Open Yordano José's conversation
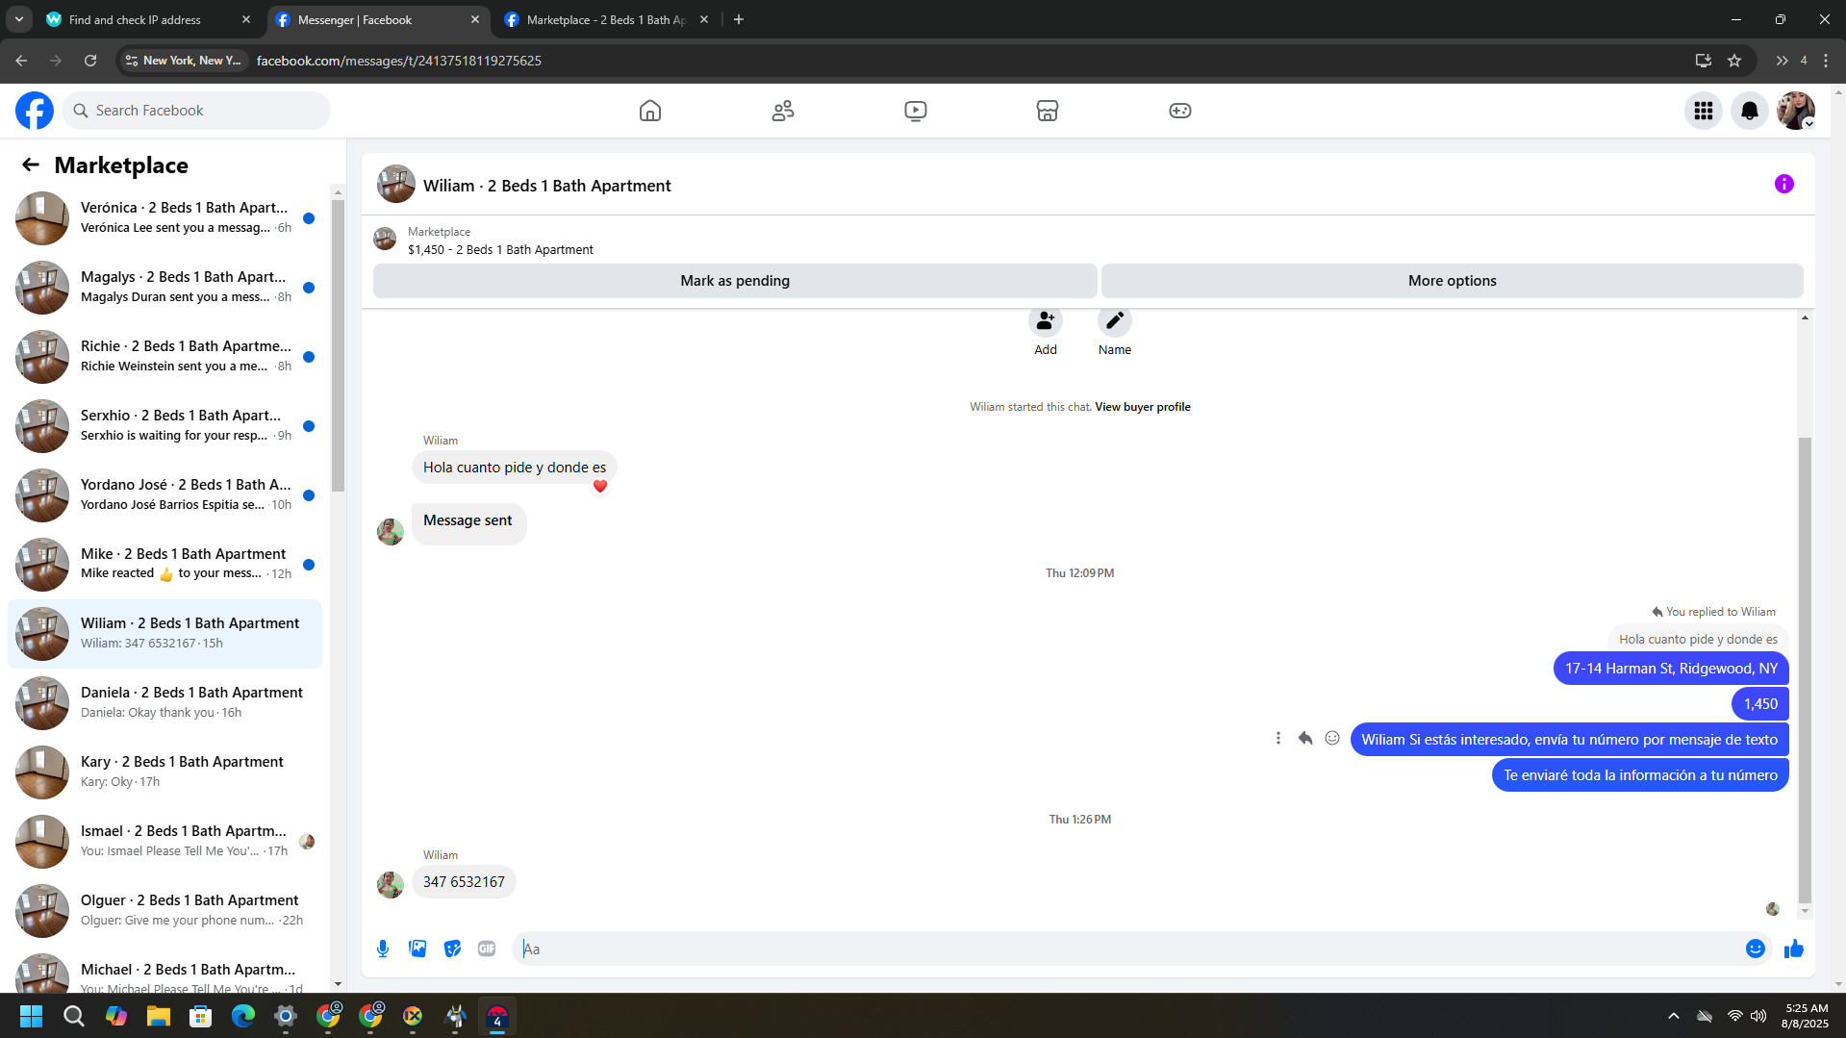This screenshot has height=1038, width=1846. [165, 495]
